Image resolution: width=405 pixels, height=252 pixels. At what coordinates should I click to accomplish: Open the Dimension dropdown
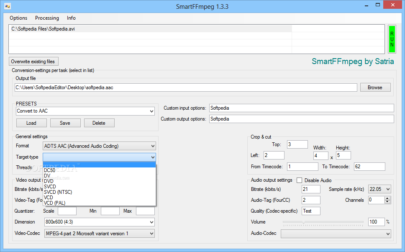100,222
